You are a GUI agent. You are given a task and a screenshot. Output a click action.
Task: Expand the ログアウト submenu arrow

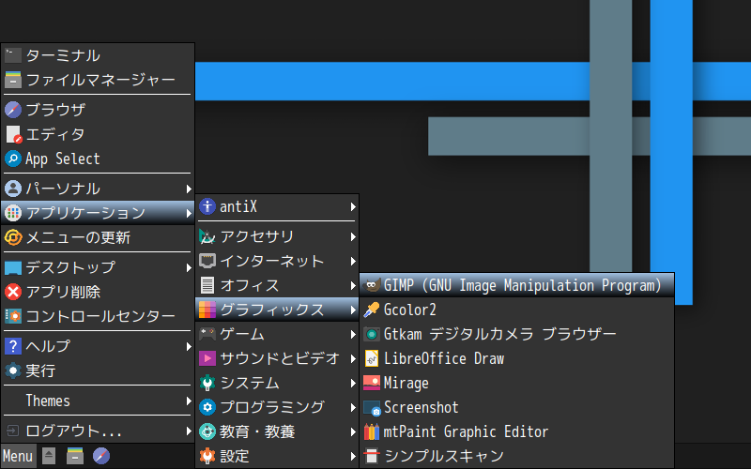click(x=189, y=431)
